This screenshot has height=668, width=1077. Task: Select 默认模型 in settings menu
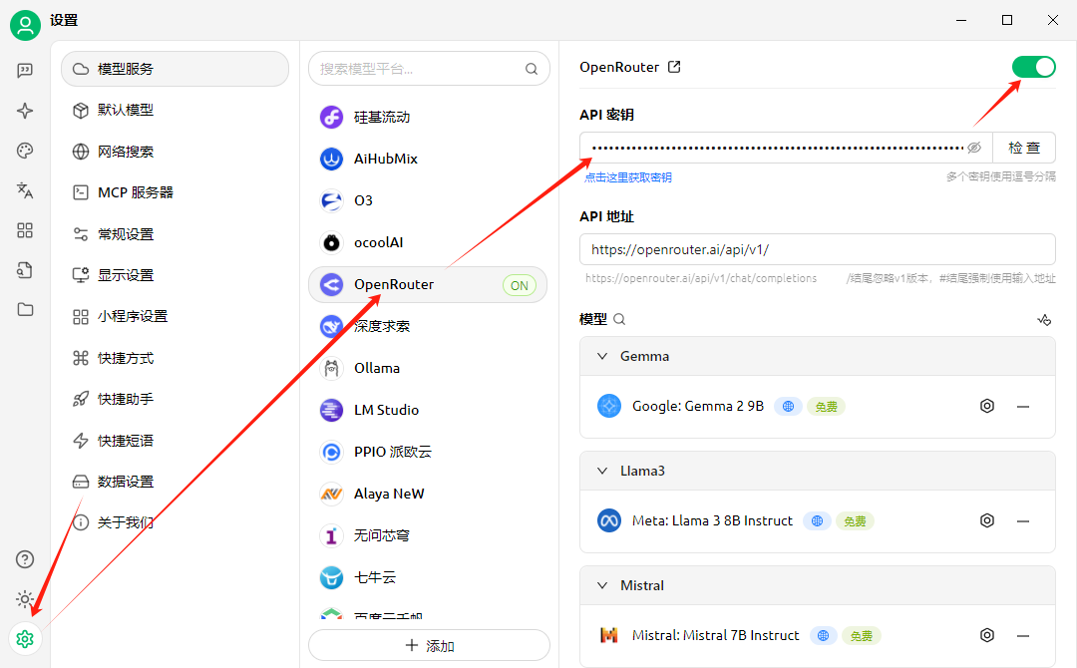pos(125,110)
